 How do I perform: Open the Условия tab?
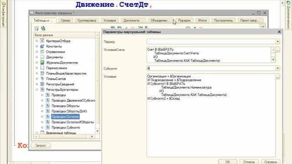tap(109, 20)
